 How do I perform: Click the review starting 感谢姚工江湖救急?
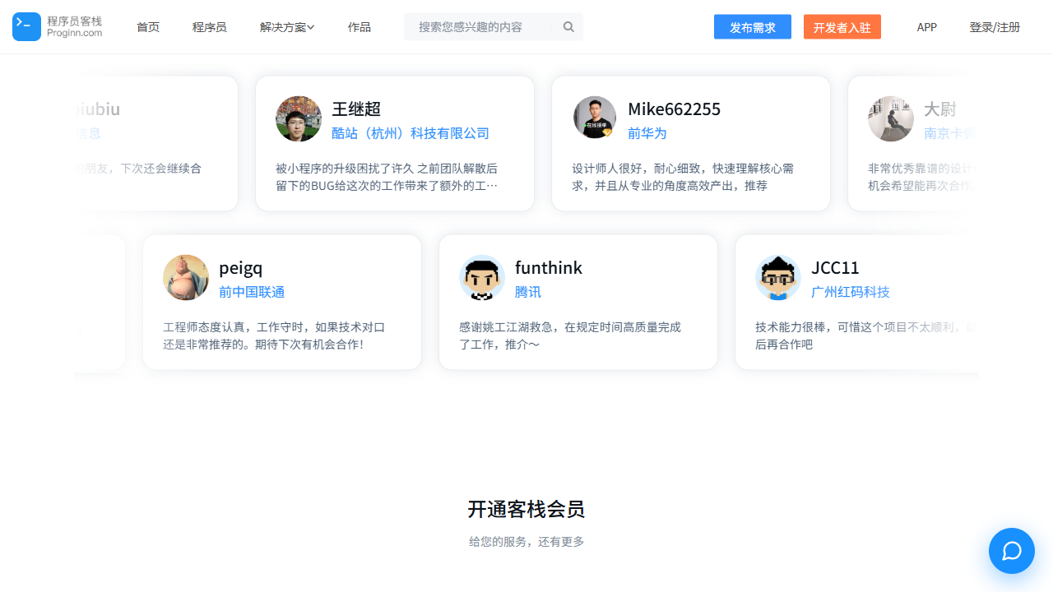pyautogui.click(x=570, y=335)
